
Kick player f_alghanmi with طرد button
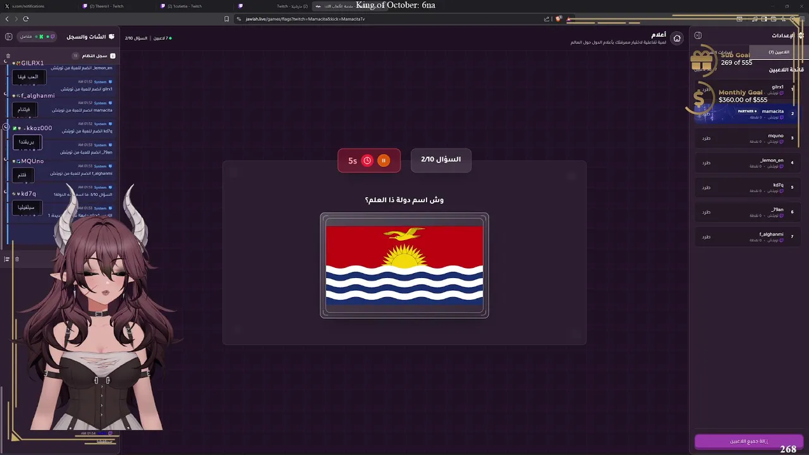pos(706,236)
